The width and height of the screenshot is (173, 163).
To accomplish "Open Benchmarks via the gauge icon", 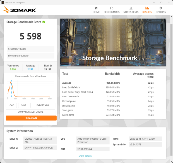I will (x=112, y=8).
